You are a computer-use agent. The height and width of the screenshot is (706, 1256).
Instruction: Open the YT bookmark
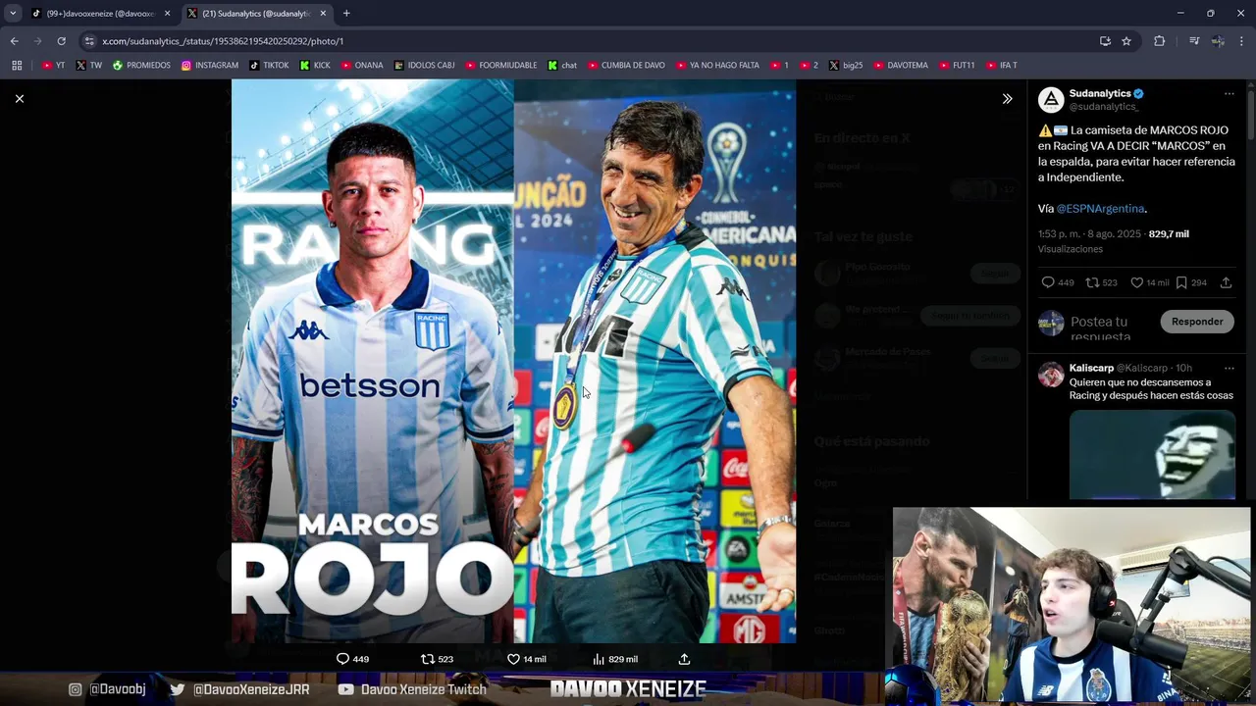tap(54, 66)
